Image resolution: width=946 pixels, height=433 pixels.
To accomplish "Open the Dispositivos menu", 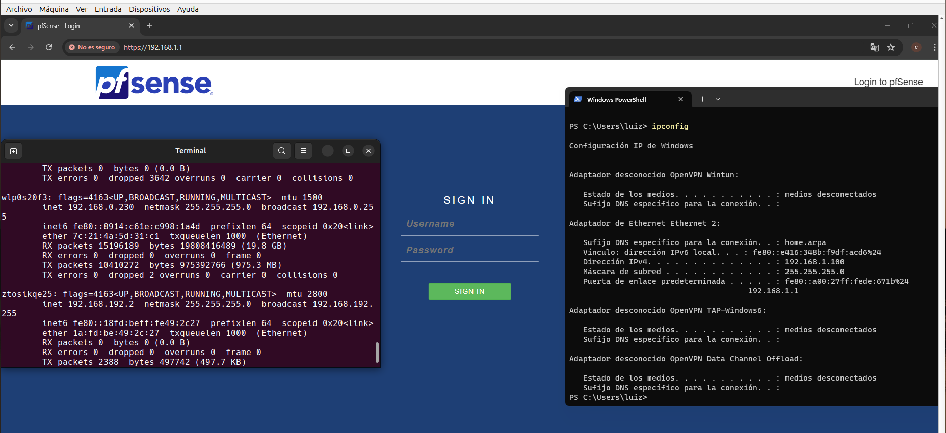I will click(x=149, y=9).
